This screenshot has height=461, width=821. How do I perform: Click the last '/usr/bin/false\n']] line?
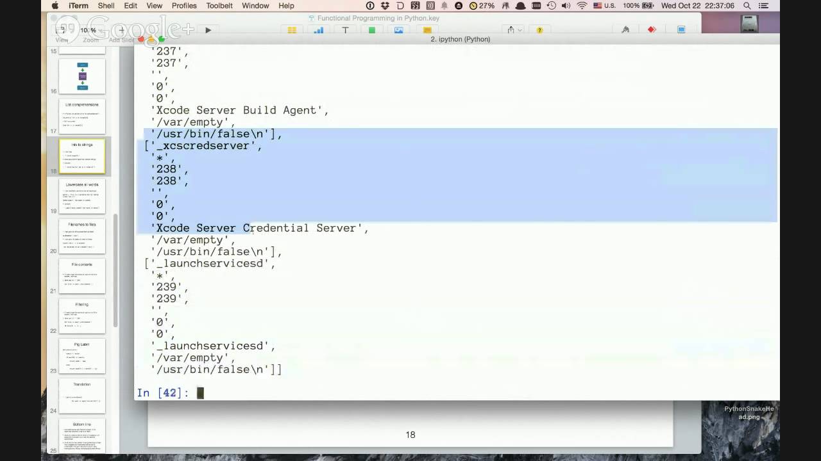click(216, 369)
